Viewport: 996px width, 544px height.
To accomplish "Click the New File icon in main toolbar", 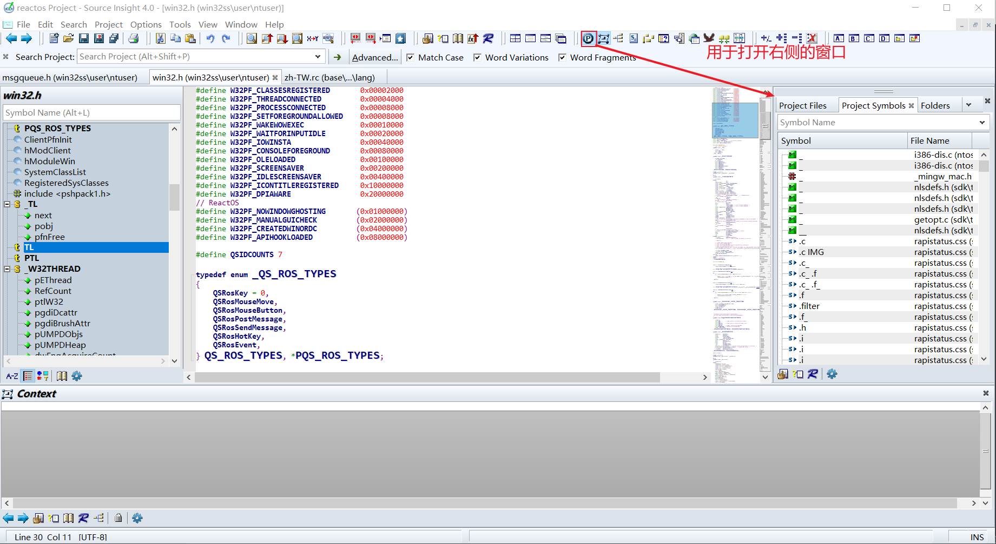I will pos(54,38).
